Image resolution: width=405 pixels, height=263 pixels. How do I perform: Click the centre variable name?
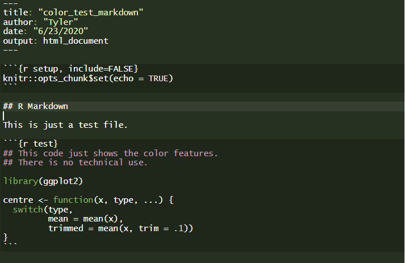point(18,200)
